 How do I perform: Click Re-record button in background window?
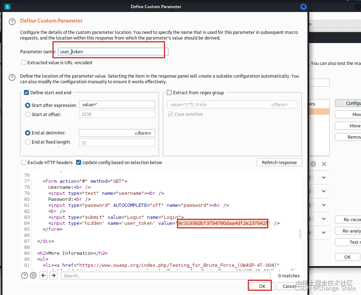[x=348, y=219]
